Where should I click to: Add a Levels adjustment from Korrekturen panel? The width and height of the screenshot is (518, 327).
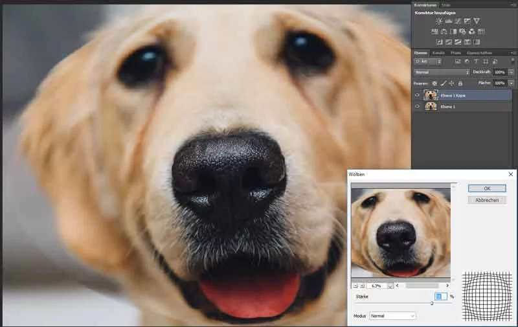tap(448, 21)
